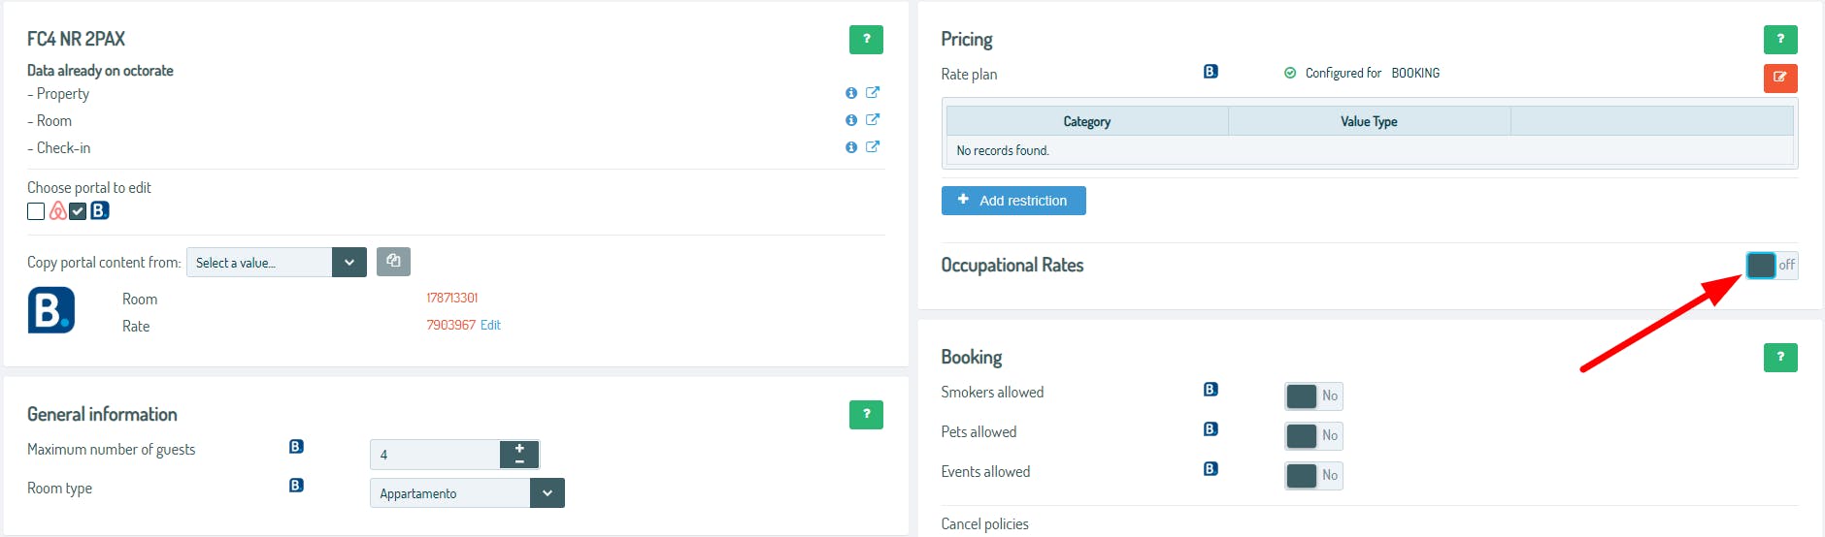Image resolution: width=1825 pixels, height=537 pixels.
Task: Enable the Pets allowed toggle
Action: tap(1313, 435)
